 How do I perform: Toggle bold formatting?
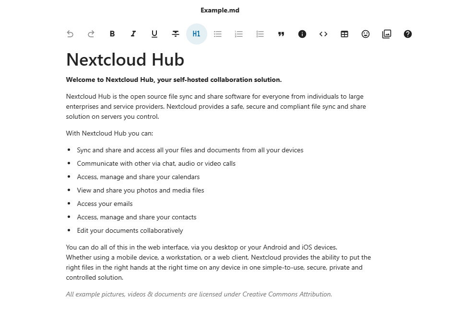tap(112, 34)
